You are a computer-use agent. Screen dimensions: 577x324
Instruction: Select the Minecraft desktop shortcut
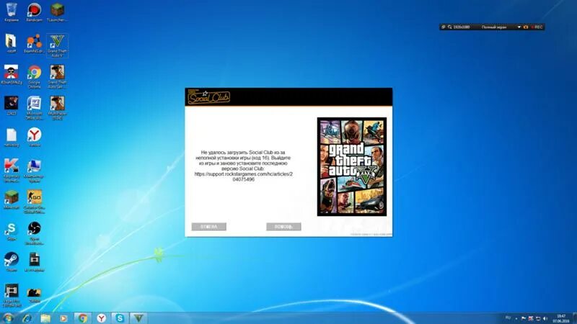click(12, 199)
